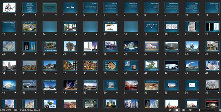221x112 pixels.
Task: Select slide 2 thumbnail
Action: 29,7
